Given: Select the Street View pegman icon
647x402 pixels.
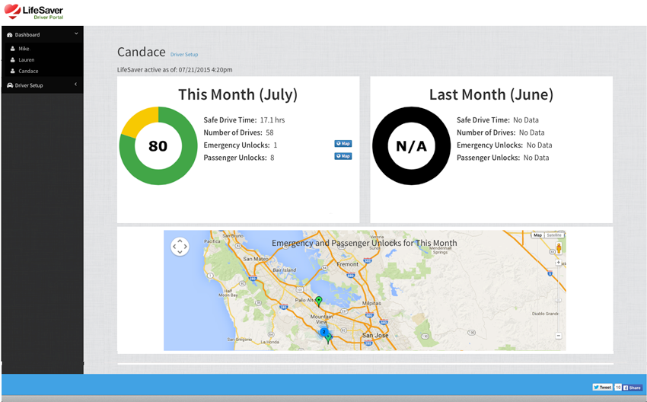Looking at the screenshot, I should (x=558, y=248).
